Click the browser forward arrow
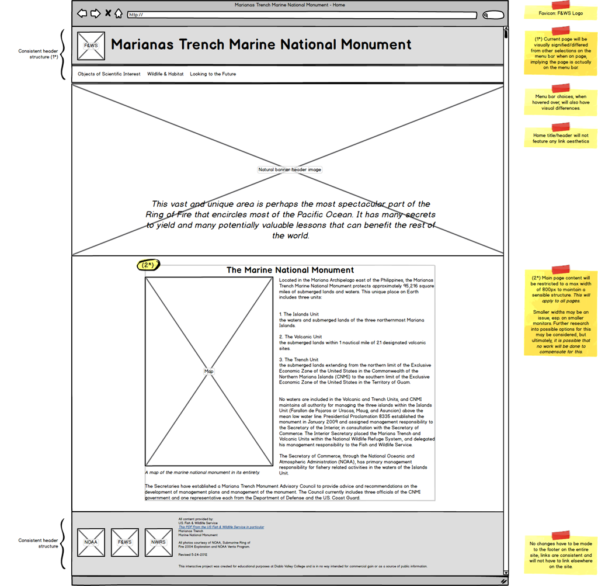This screenshot has width=598, height=586. click(x=95, y=13)
